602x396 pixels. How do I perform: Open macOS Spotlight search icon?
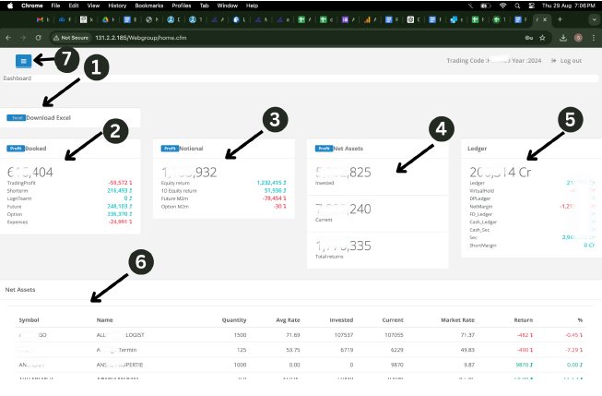[516, 5]
